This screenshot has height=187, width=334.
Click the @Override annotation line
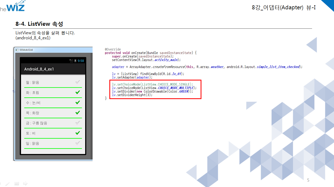tap(113, 49)
